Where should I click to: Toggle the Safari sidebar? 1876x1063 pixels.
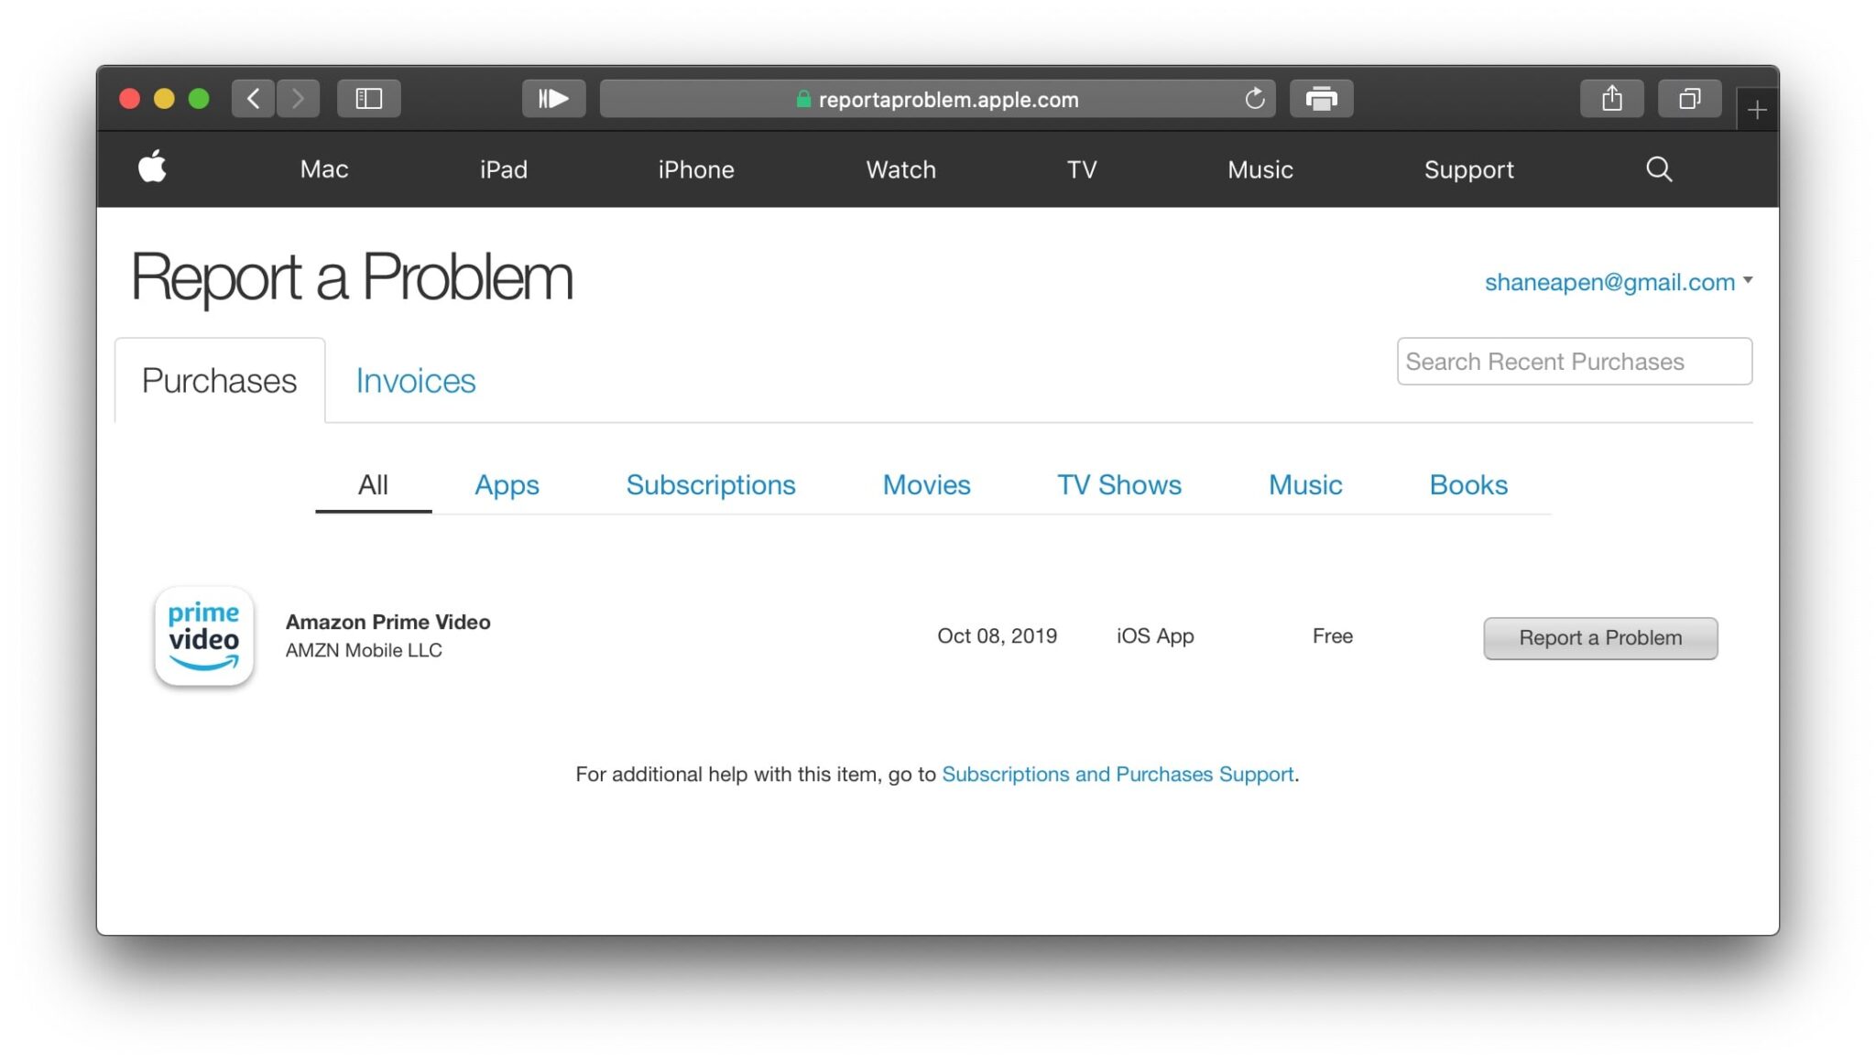pyautogui.click(x=369, y=98)
